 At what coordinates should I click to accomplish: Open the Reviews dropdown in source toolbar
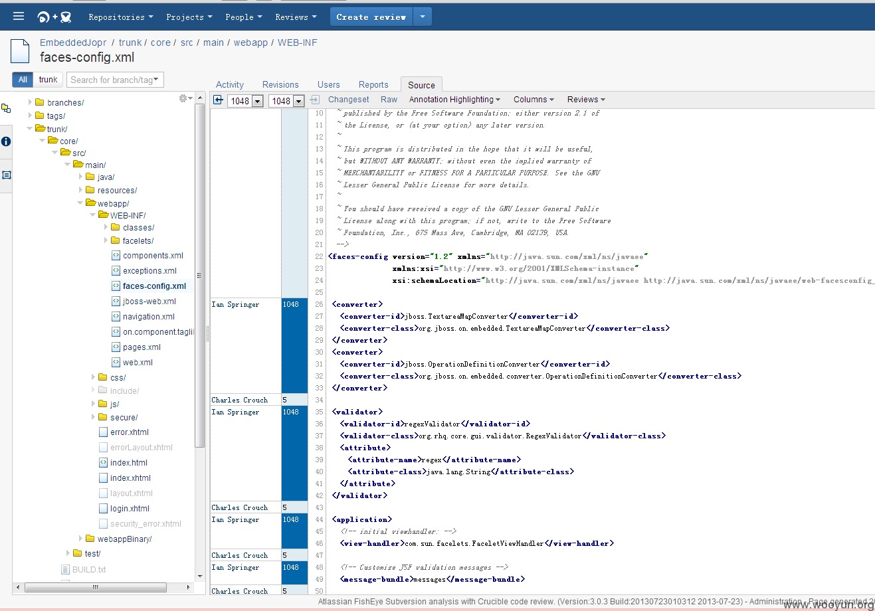point(587,100)
